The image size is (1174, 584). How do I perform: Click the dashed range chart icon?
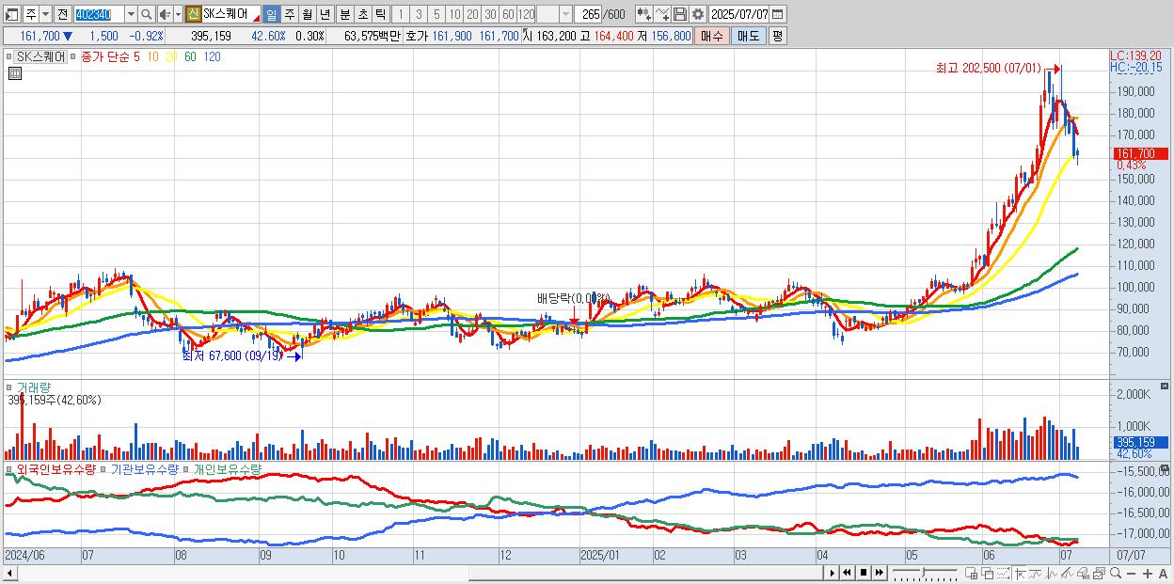point(1003,574)
